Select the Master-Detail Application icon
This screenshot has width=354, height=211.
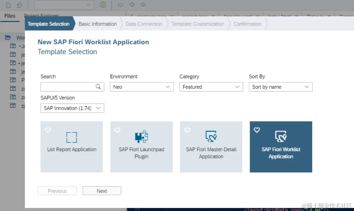211,136
